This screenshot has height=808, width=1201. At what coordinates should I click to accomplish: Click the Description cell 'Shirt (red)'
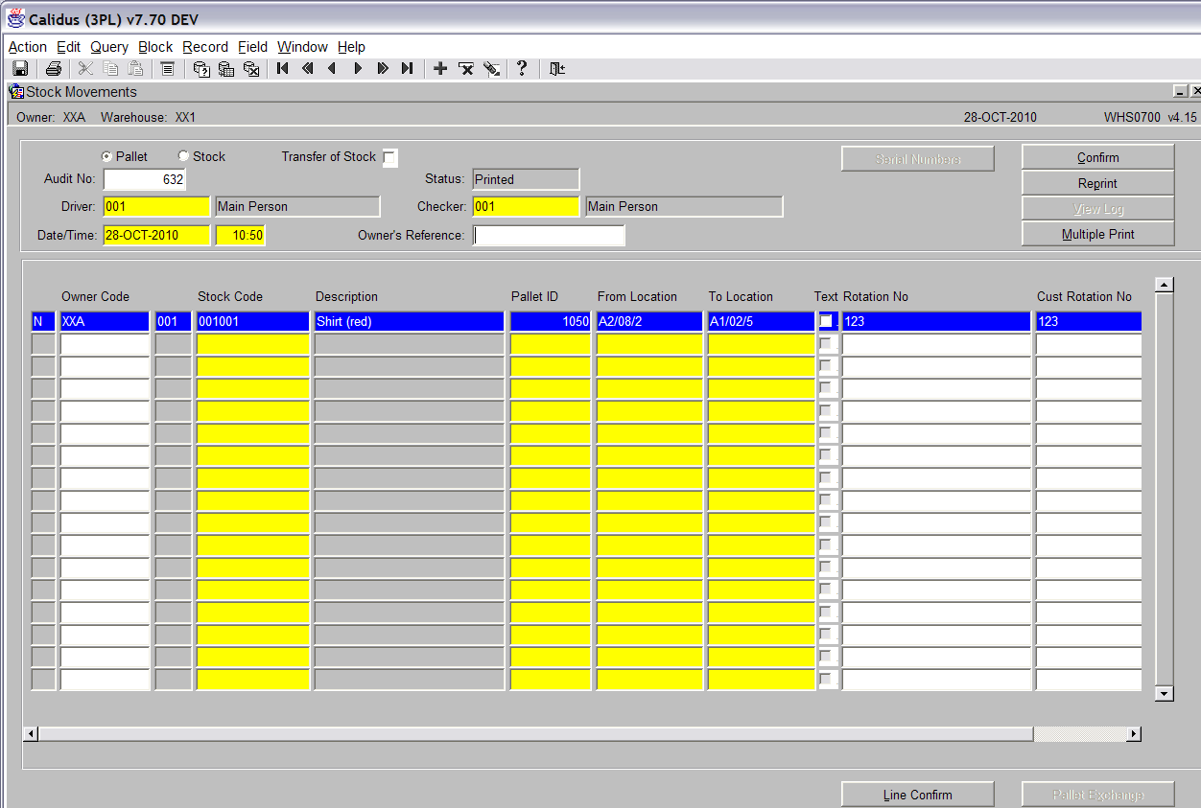pyautogui.click(x=409, y=321)
